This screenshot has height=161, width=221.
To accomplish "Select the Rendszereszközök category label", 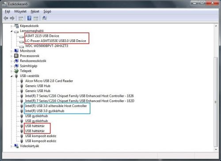I will tap(33, 61).
